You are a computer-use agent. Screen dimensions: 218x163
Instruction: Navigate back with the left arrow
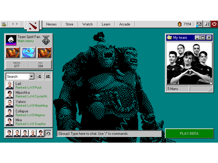tap(13, 24)
